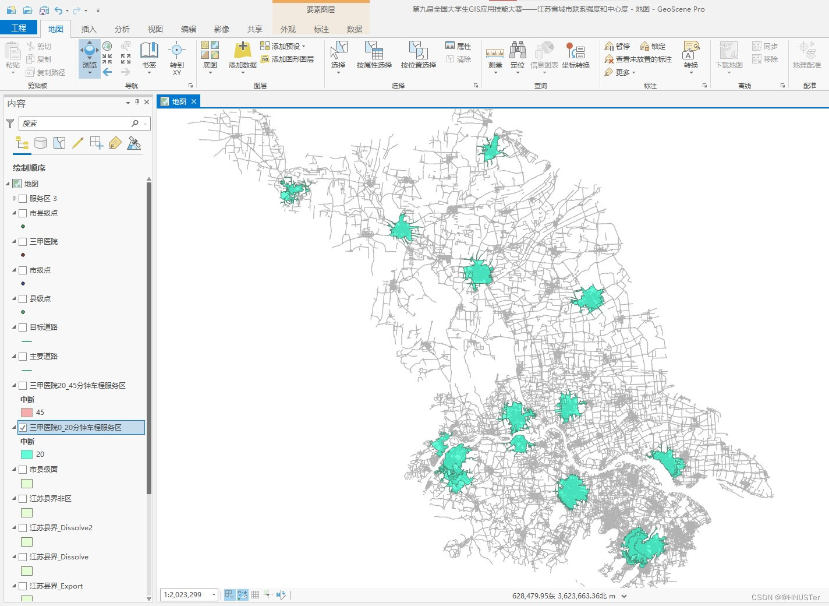Toggle the 市级点 layer checkbox

tap(23, 270)
